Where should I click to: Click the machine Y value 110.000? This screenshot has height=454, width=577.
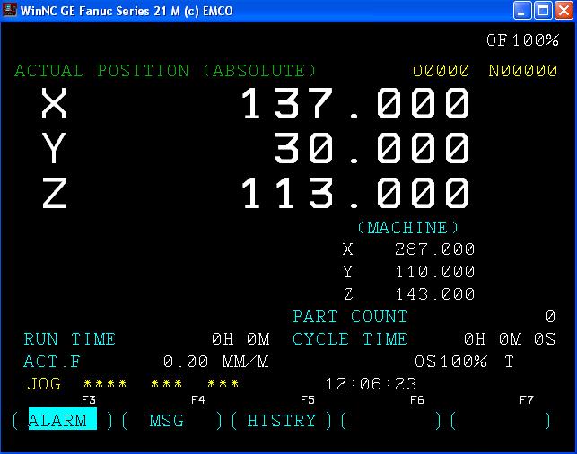(435, 272)
